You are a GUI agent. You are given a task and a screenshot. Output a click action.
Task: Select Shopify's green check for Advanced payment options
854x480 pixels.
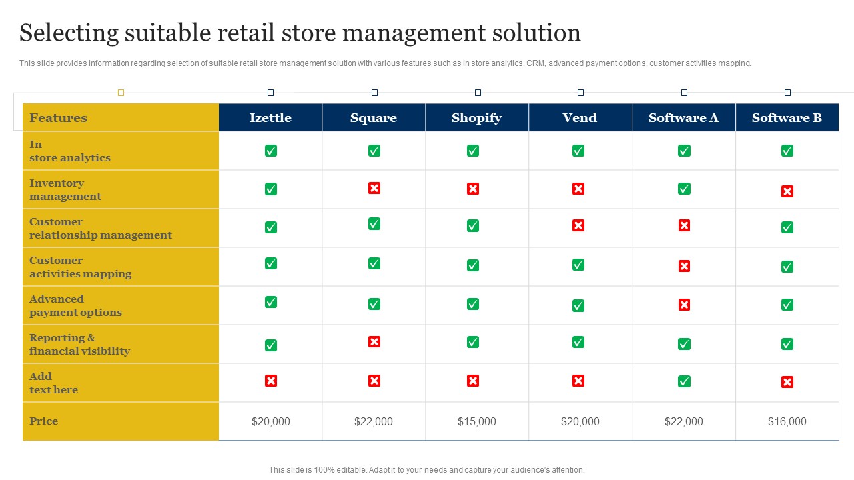(x=473, y=304)
